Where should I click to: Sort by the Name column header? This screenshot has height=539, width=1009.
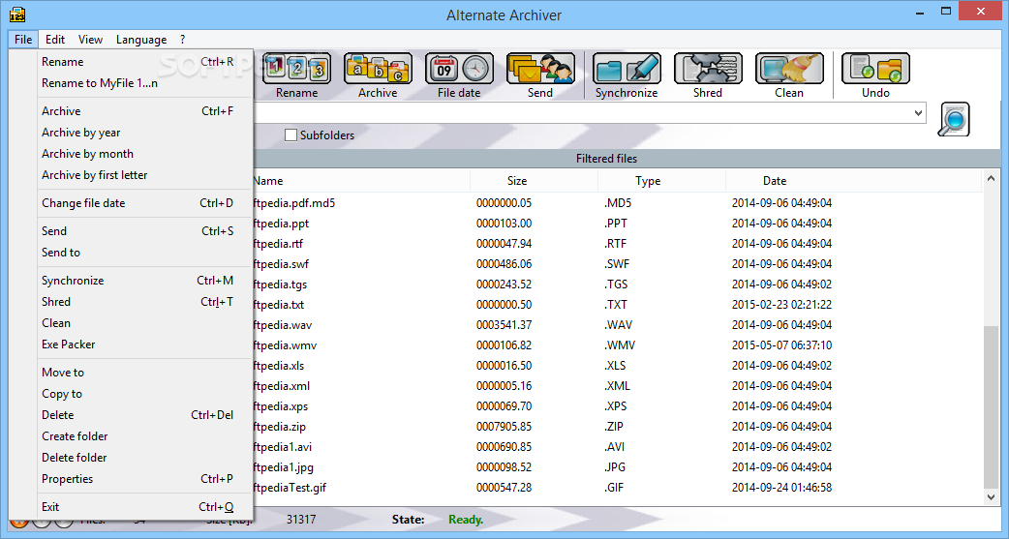click(x=360, y=181)
